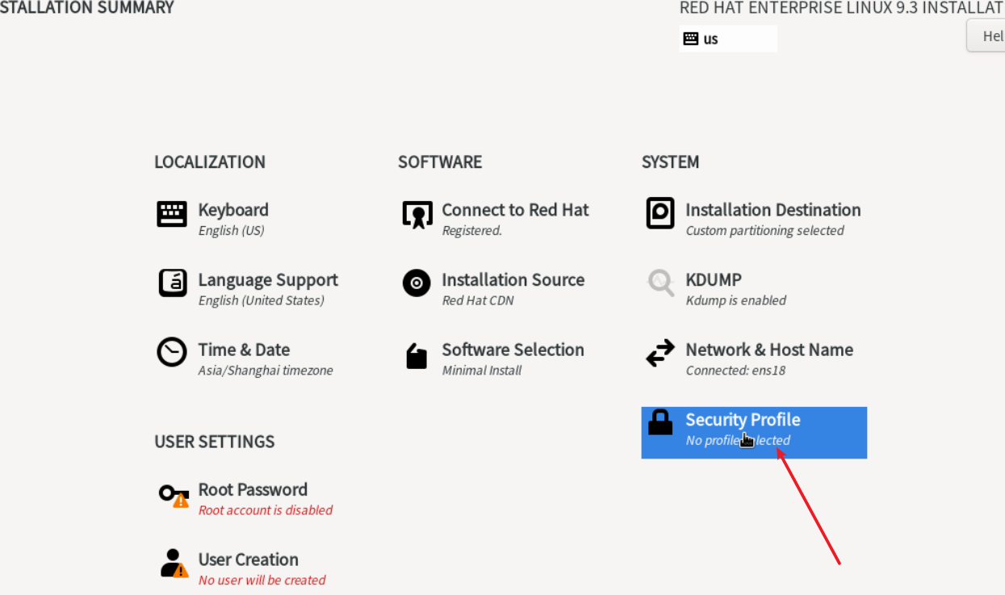Open Language Support via its icon
This screenshot has width=1005, height=595.
pyautogui.click(x=172, y=283)
